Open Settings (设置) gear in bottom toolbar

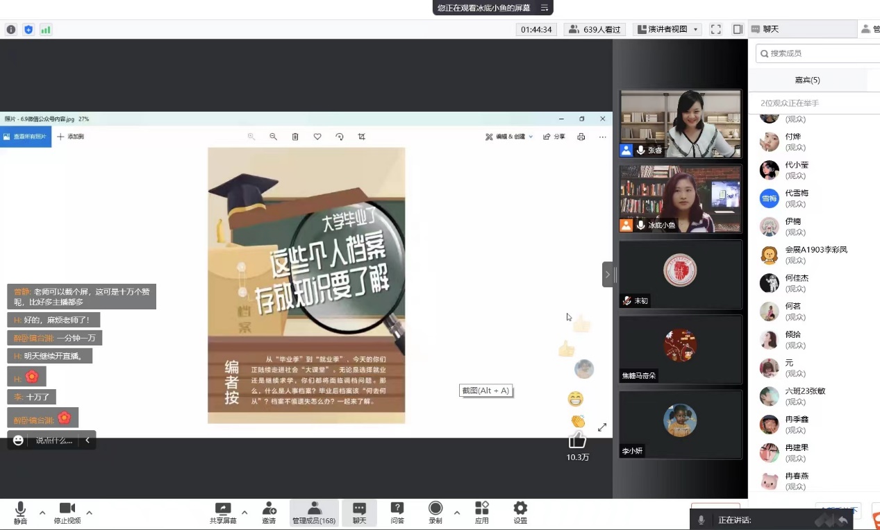tap(520, 512)
